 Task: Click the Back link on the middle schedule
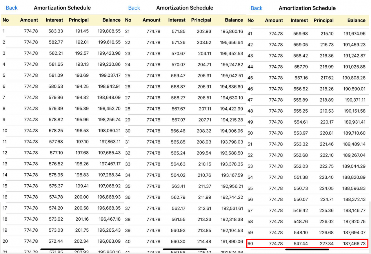pyautogui.click(x=134, y=8)
